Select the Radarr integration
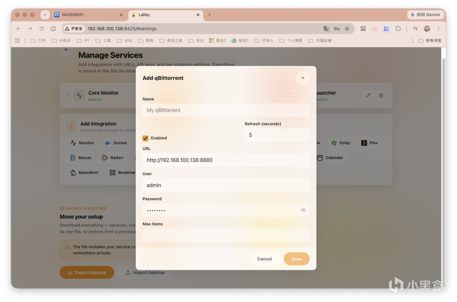 113,158
